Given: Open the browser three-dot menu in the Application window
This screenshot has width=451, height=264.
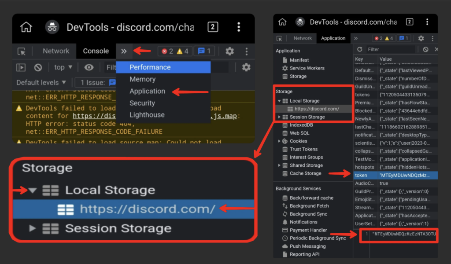Looking at the screenshot, I should tap(427, 22).
